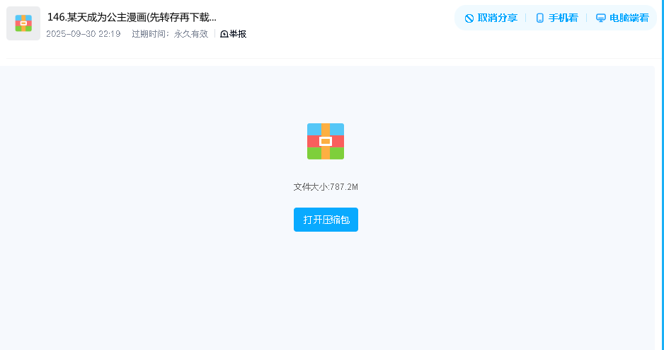Viewport: 664px width, 350px height.
Task: Click the phone icon beside 手机看
Action: 540,18
